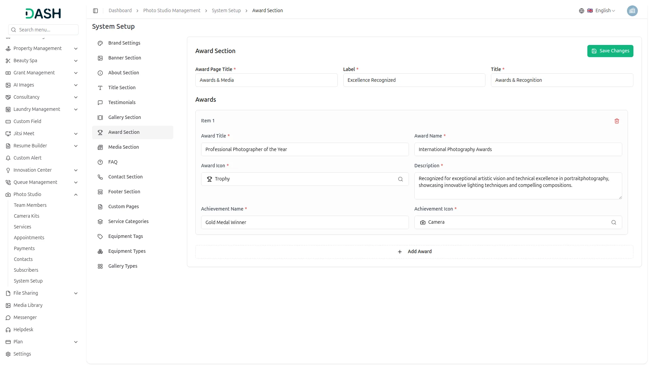This screenshot has height=365, width=650.
Task: Click the search icon in Achievement Icon field
Action: [613, 222]
